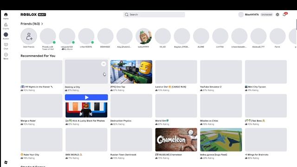Click the thumbs-up icon under Missiles vs Cities
297x167 pixels.
click(x=201, y=124)
